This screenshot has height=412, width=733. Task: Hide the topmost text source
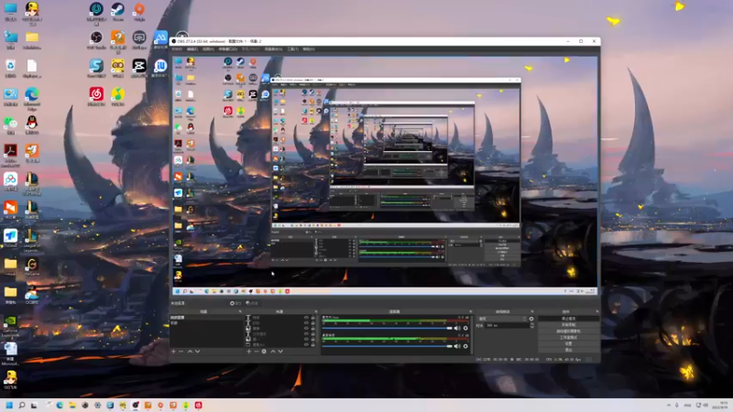point(306,318)
